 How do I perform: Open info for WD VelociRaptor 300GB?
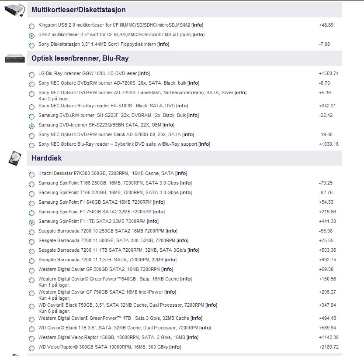click(x=175, y=347)
